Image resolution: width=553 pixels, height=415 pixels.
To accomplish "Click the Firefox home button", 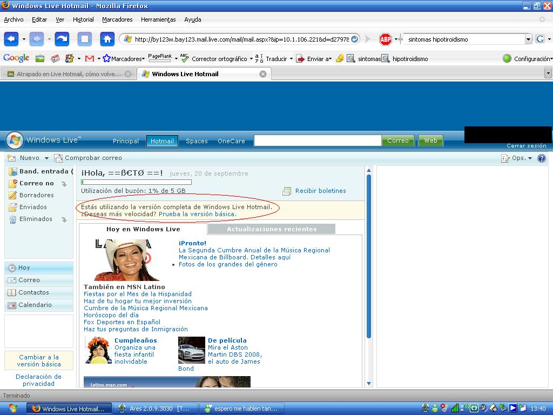I will pos(107,39).
